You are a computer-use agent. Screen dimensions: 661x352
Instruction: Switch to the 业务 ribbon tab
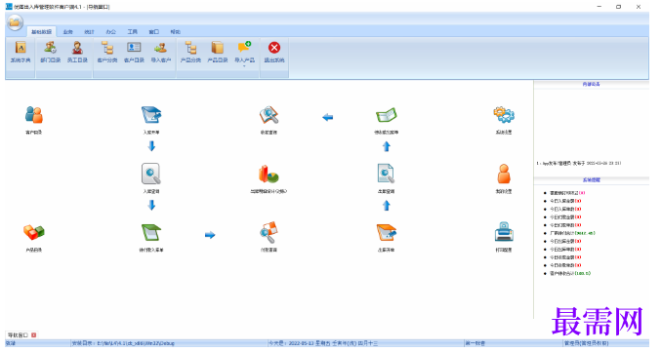[x=68, y=32]
